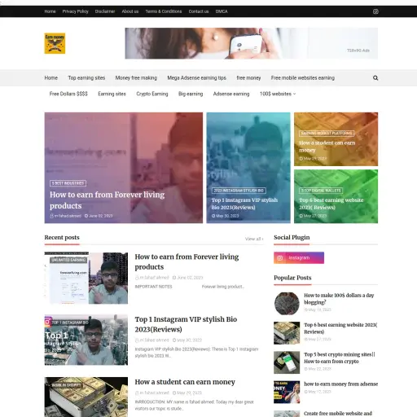417x417 pixels.
Task: Open Earning sites category
Action: point(112,94)
